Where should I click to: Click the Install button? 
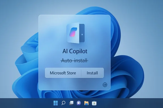point(92,73)
